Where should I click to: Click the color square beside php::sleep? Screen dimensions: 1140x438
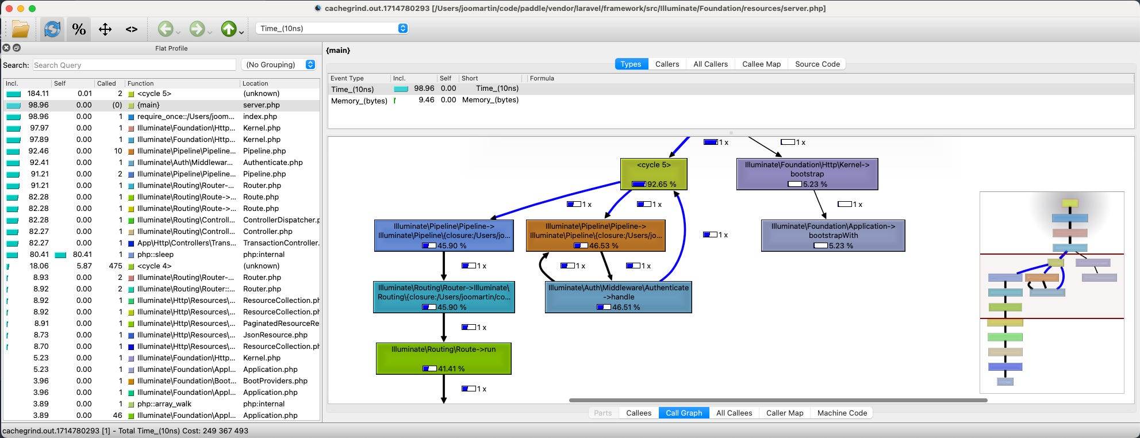click(131, 255)
